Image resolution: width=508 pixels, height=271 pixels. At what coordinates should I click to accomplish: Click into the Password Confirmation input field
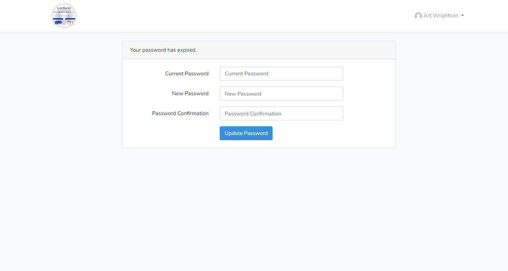click(x=281, y=114)
